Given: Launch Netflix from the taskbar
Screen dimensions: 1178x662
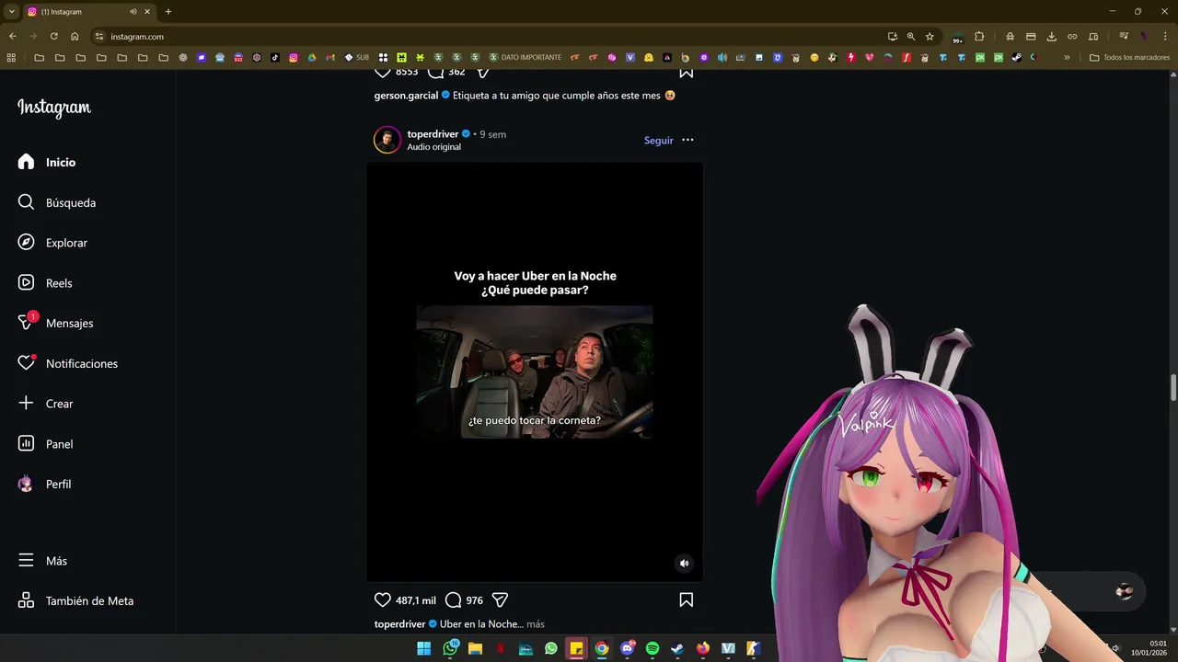Looking at the screenshot, I should click(x=501, y=648).
